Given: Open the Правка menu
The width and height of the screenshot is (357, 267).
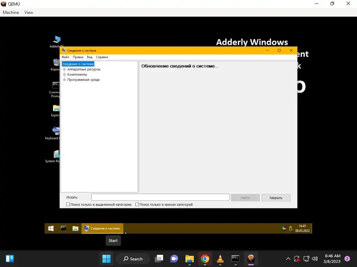Looking at the screenshot, I should pos(78,57).
